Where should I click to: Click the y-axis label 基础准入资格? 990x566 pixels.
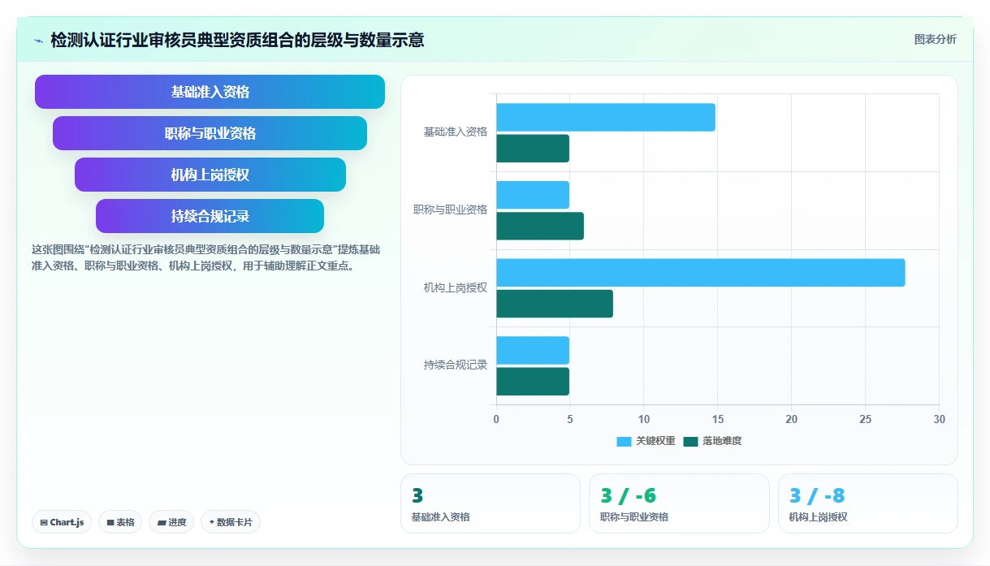point(456,132)
